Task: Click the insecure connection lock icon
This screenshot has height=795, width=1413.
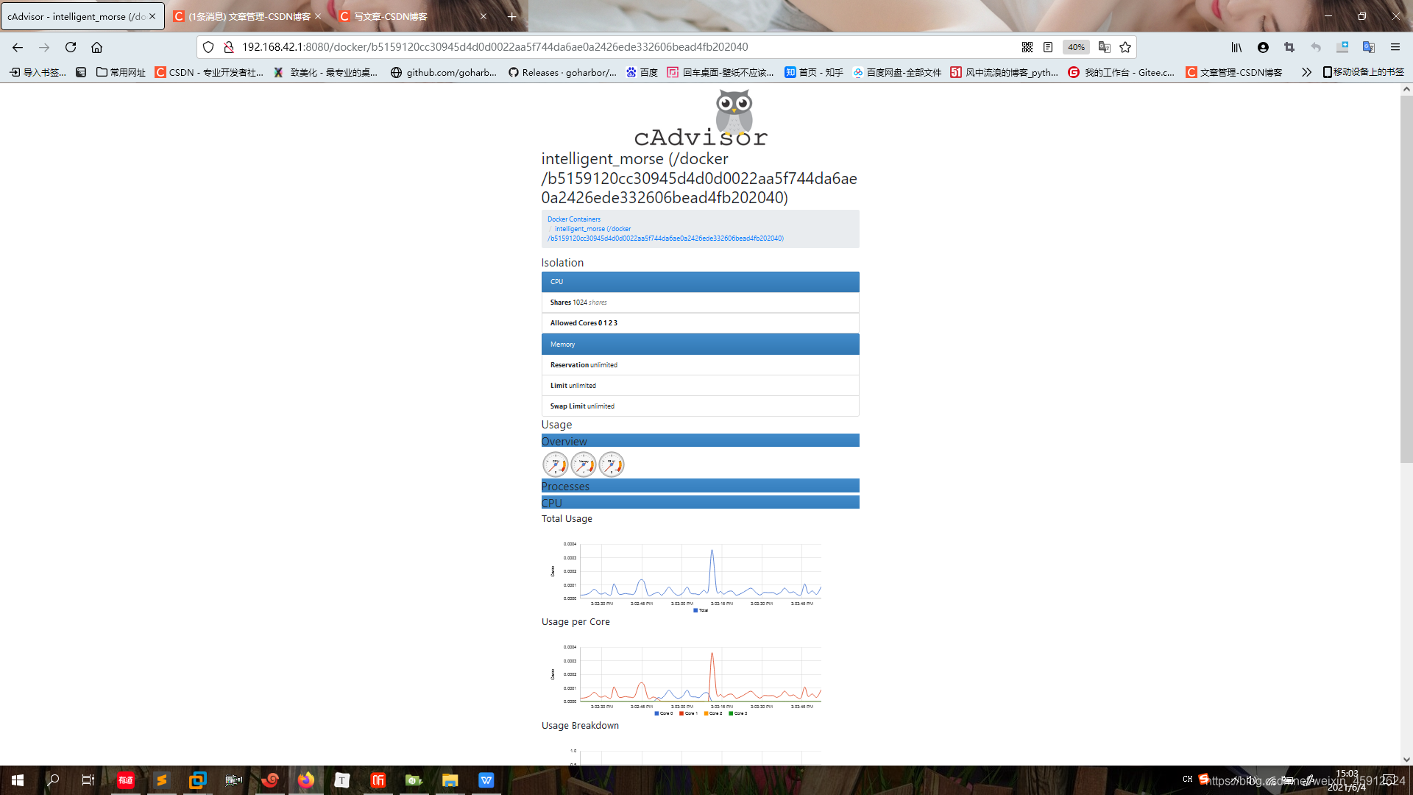Action: coord(229,47)
